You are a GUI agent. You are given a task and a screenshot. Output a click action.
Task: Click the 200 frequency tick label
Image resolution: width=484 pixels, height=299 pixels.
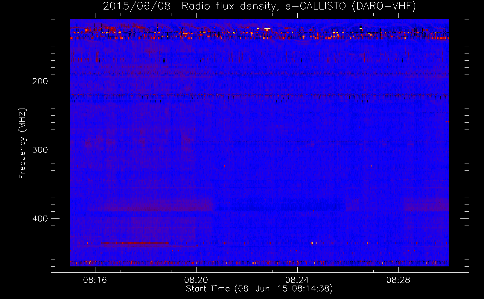(40, 81)
